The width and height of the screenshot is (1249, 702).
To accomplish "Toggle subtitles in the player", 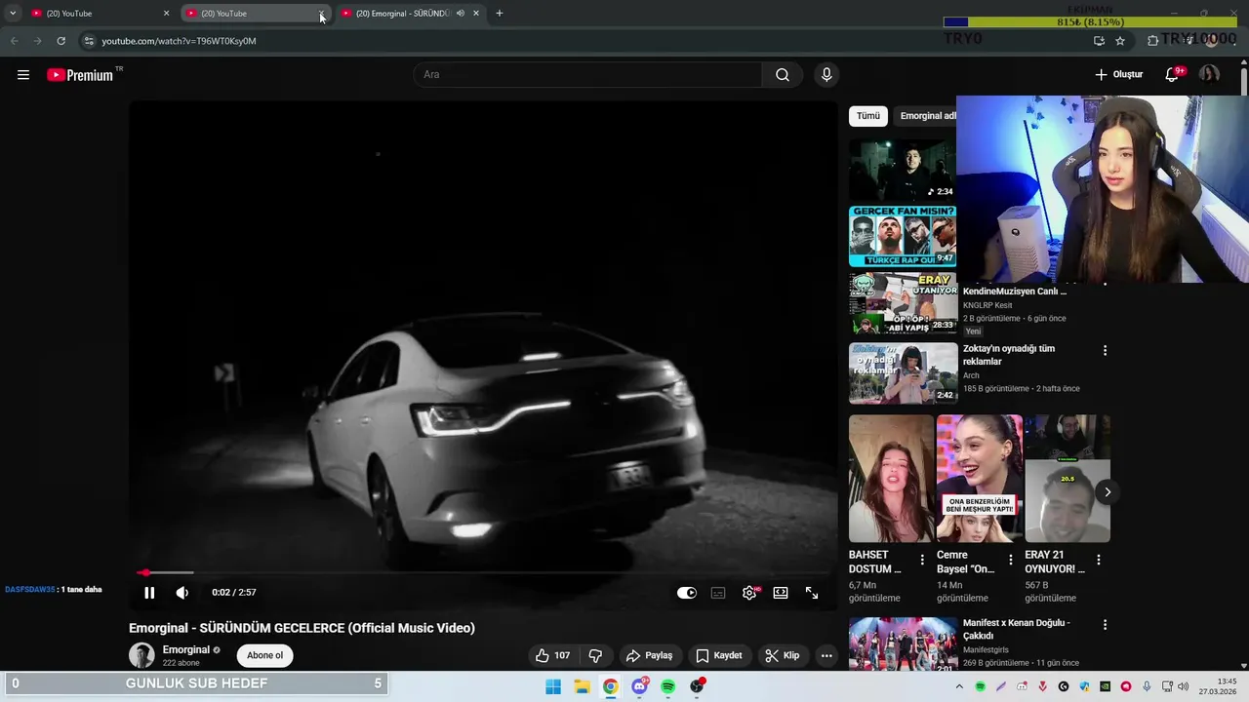I will [718, 593].
